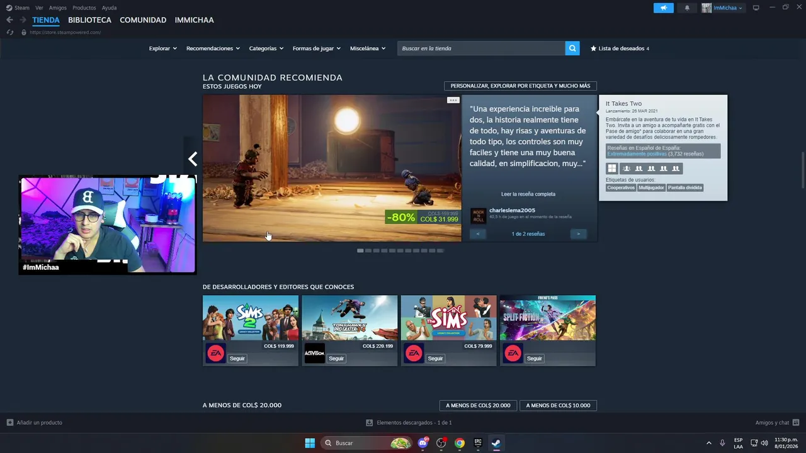Select the TIENDA tab

46,20
